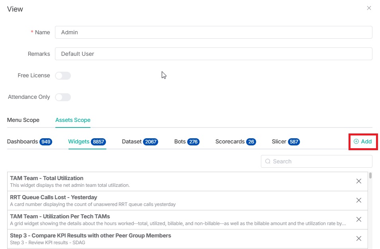Open the Dashboards assets tab
380x249 pixels.
pyautogui.click(x=29, y=141)
